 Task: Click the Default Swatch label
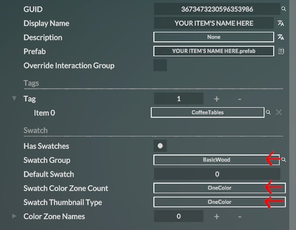point(49,174)
